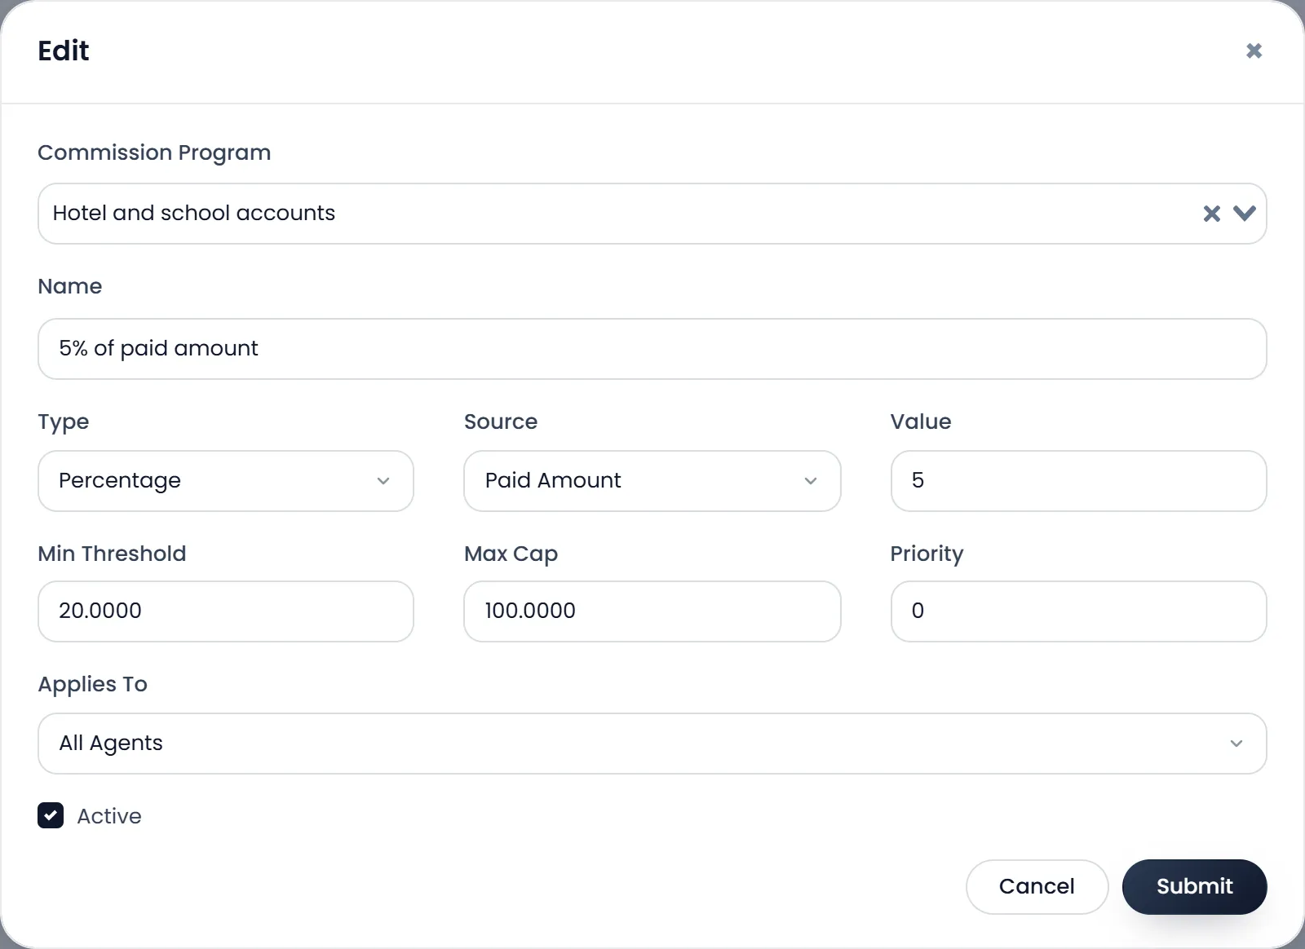1305x949 pixels.
Task: Focus the Value input field
Action: pos(1078,481)
